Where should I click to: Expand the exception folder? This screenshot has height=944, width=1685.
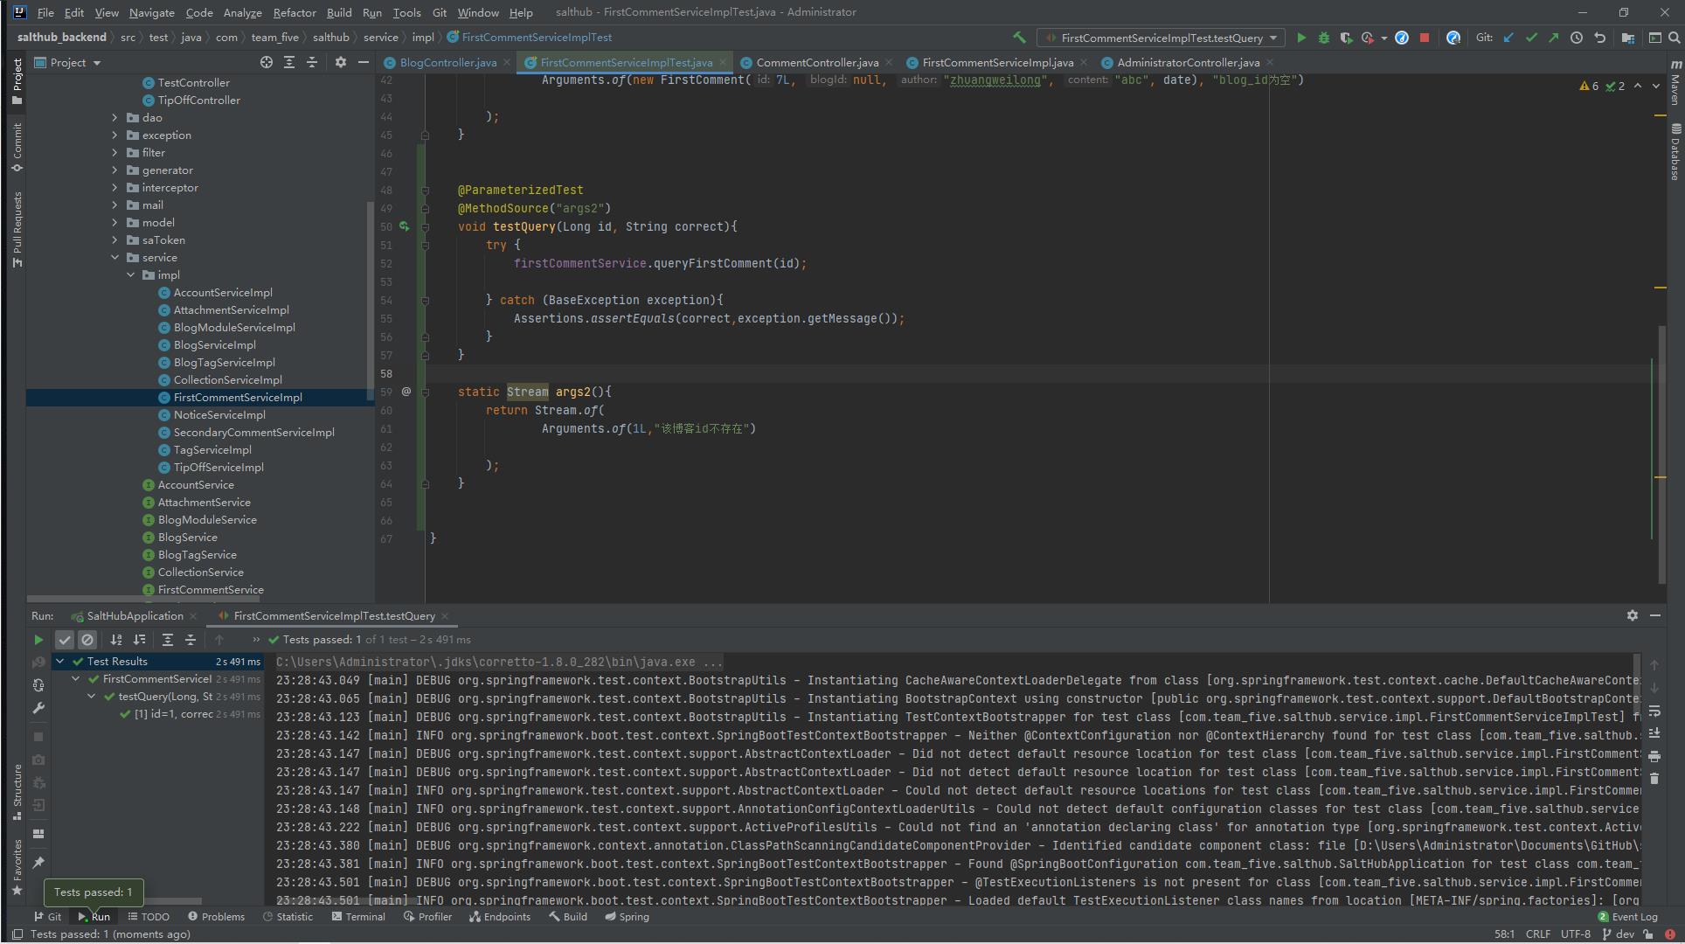tap(114, 135)
